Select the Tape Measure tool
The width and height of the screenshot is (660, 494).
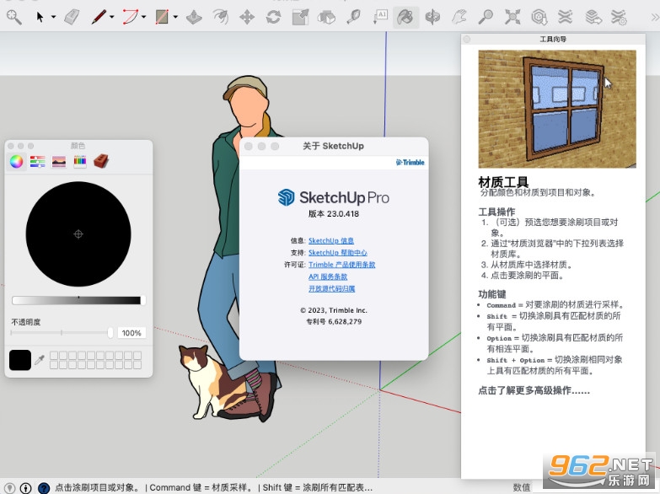[353, 17]
